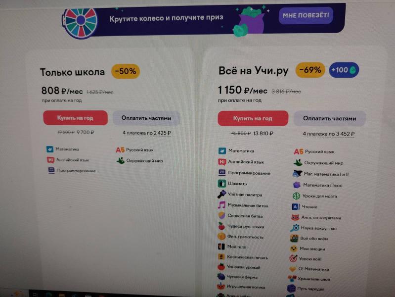Image resolution: width=395 pixels, height=297 pixels.
Task: Click the Шахматы chess icon
Action: click(x=221, y=184)
